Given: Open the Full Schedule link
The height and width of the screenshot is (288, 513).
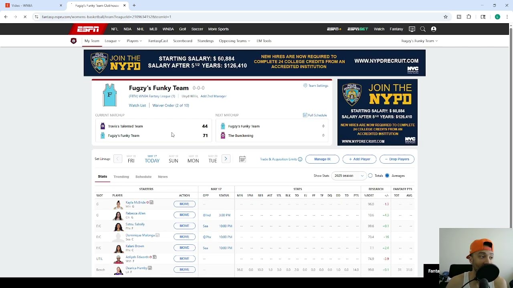Looking at the screenshot, I should click(315, 115).
